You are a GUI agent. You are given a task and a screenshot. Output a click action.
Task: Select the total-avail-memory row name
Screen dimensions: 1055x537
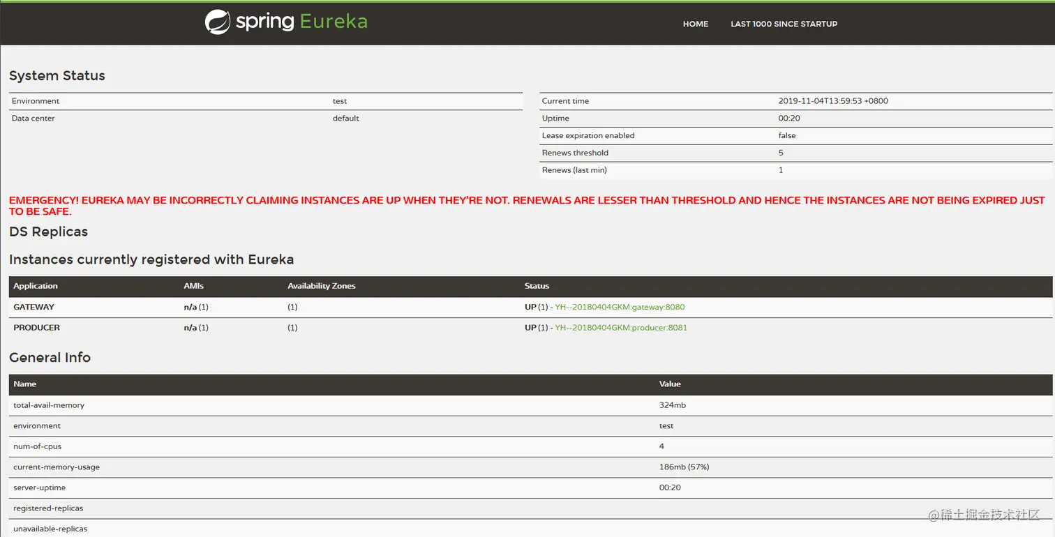tap(49, 405)
